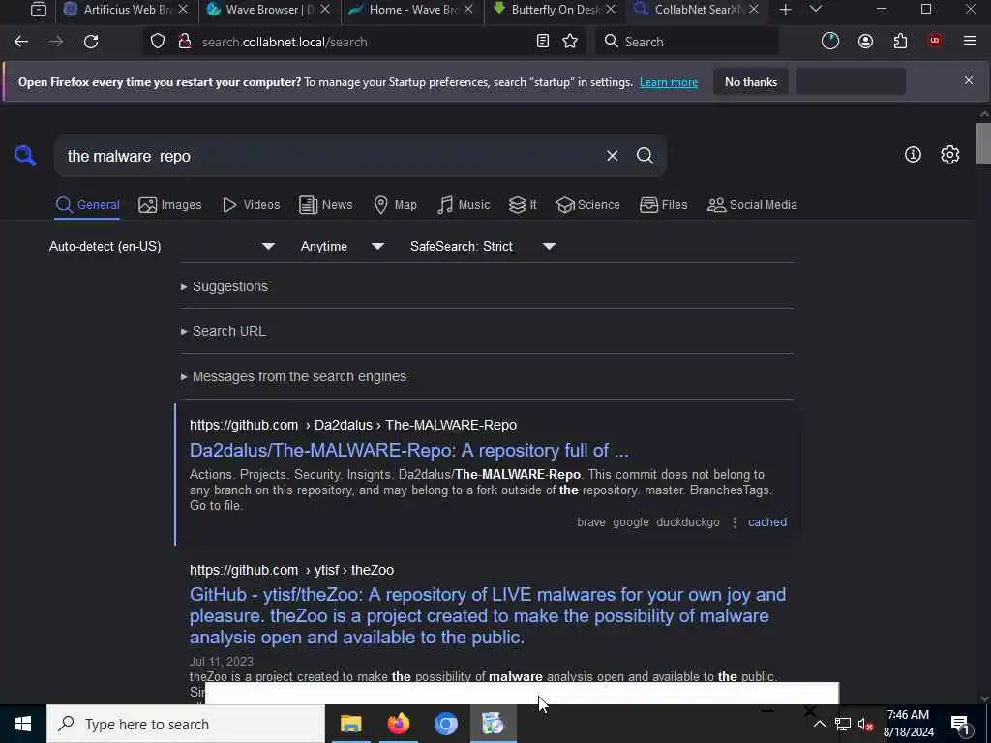Open the GitHub ytisf/theZoo result title
The height and width of the screenshot is (743, 991).
point(488,616)
